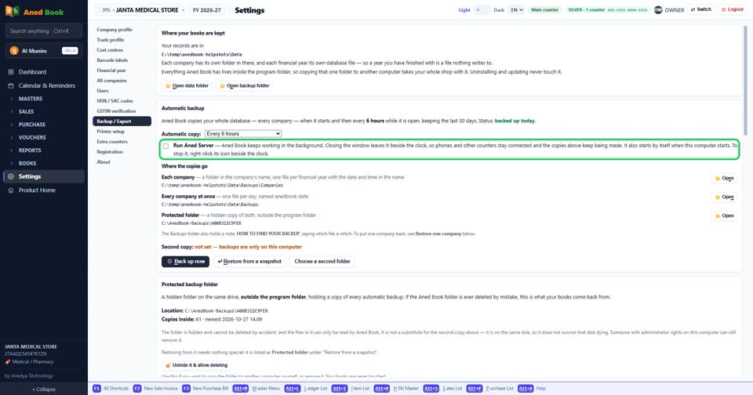Open the Barcode labels settings page
Viewport: 753px width, 395px height.
pos(122,60)
